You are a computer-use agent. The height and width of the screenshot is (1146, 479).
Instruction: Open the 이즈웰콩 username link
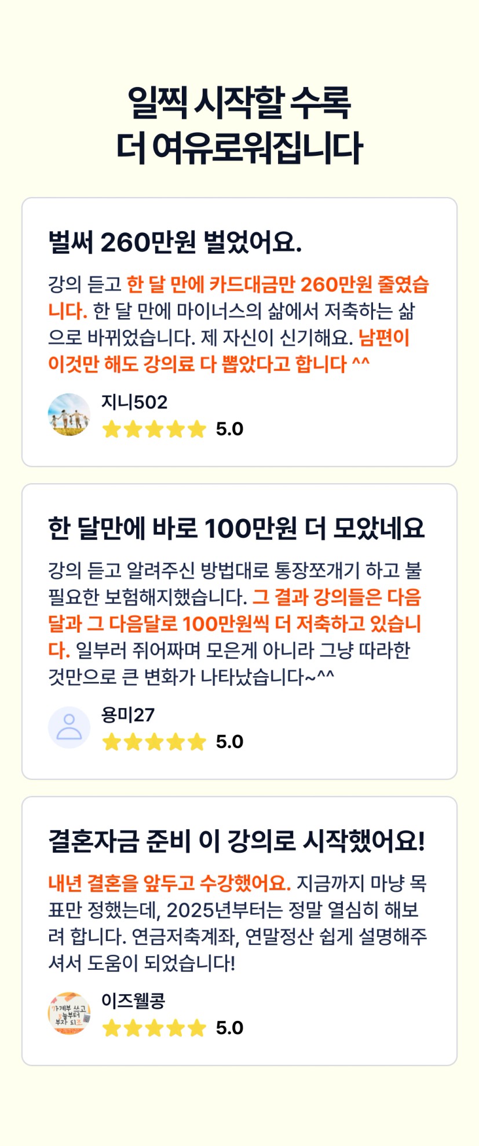click(x=133, y=1001)
